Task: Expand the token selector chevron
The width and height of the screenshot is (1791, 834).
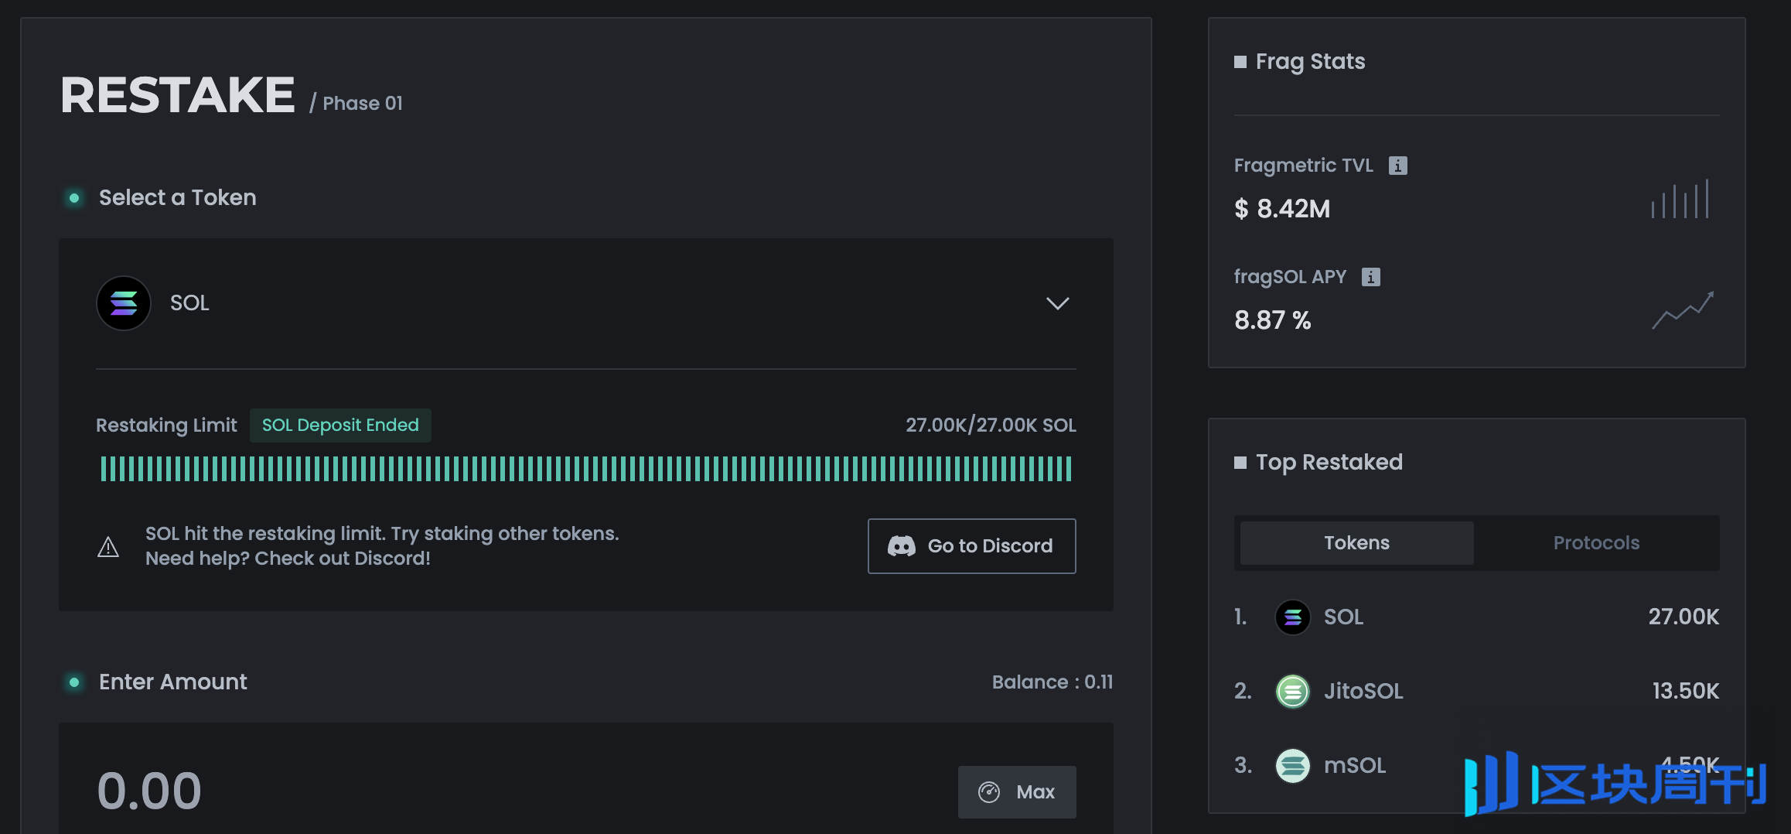Action: click(1057, 303)
